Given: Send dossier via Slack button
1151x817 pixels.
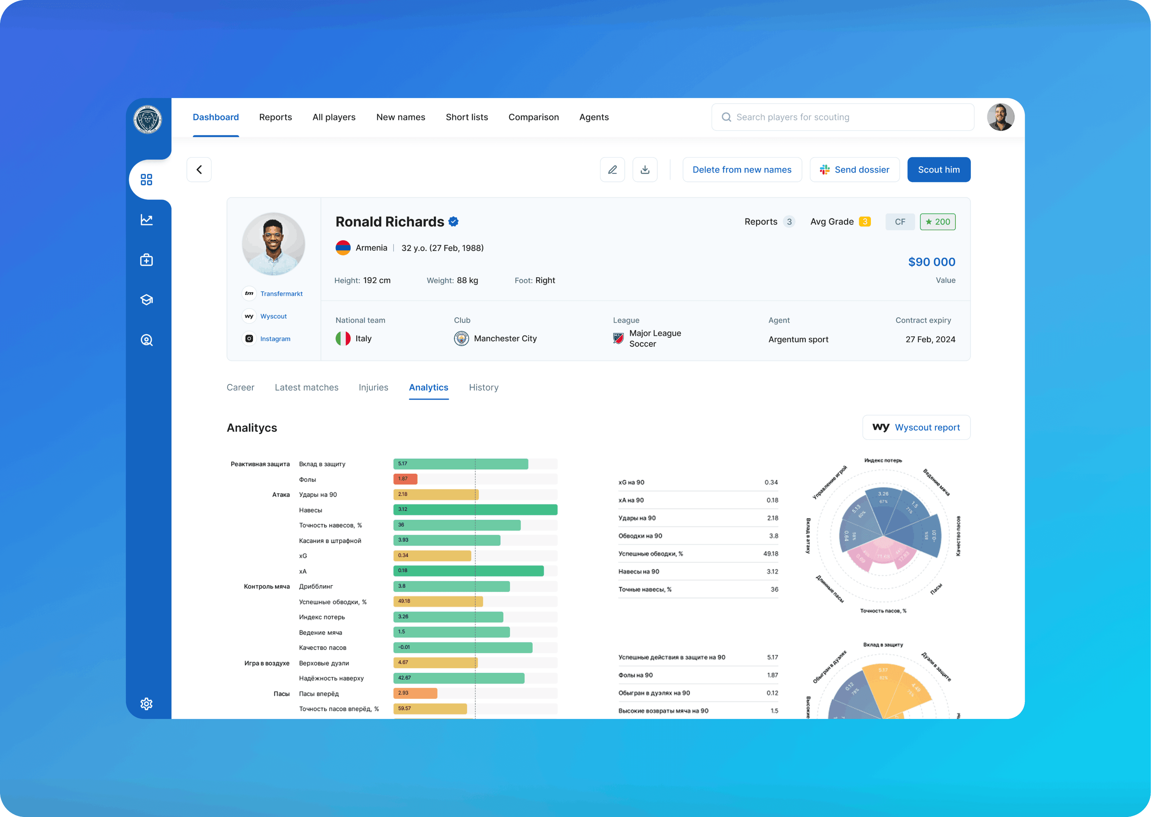Looking at the screenshot, I should pos(855,169).
